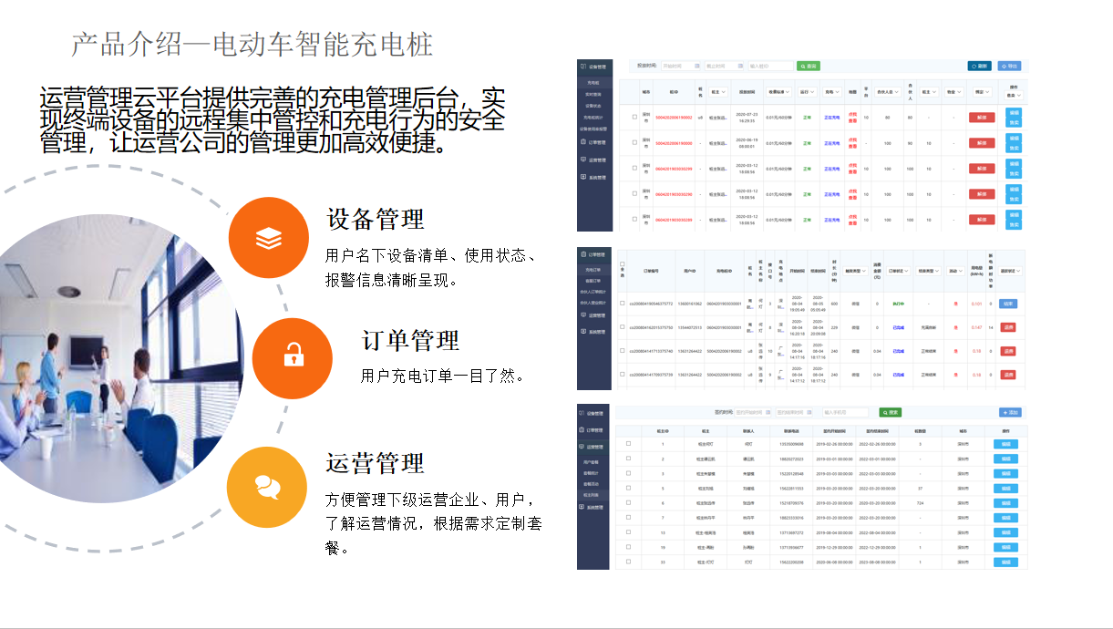Click the 导出 export button
Image resolution: width=1113 pixels, height=629 pixels.
(1010, 67)
